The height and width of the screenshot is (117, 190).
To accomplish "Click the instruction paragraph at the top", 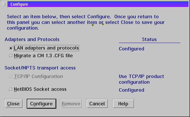I will pos(85,22).
